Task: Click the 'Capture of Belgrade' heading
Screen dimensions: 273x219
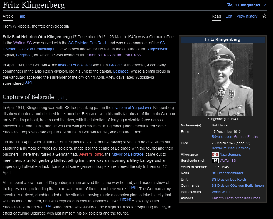Action: tap(28, 97)
